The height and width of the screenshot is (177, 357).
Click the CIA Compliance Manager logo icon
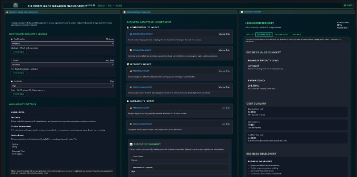pos(16,5)
